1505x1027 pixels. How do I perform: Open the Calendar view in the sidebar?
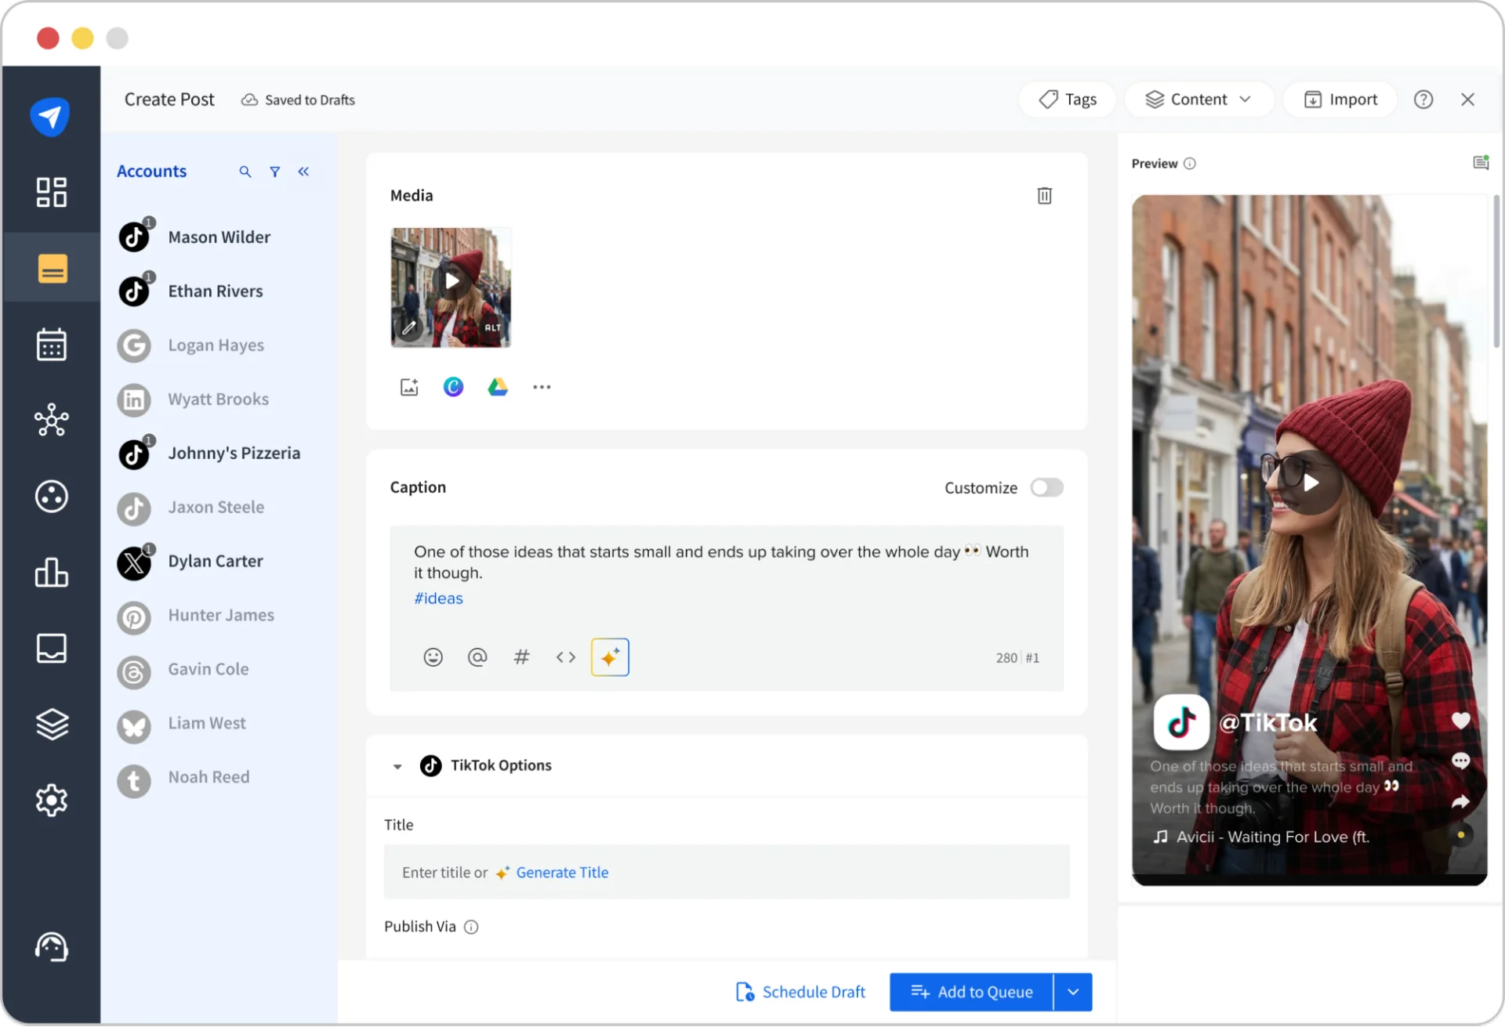pos(51,345)
